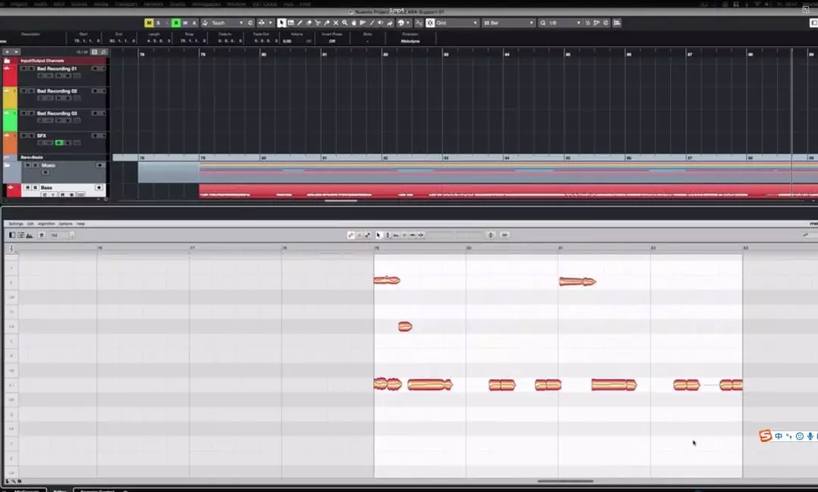Viewport: 818px width, 492px height.
Task: Select the Mute X tool
Action: pos(336,23)
